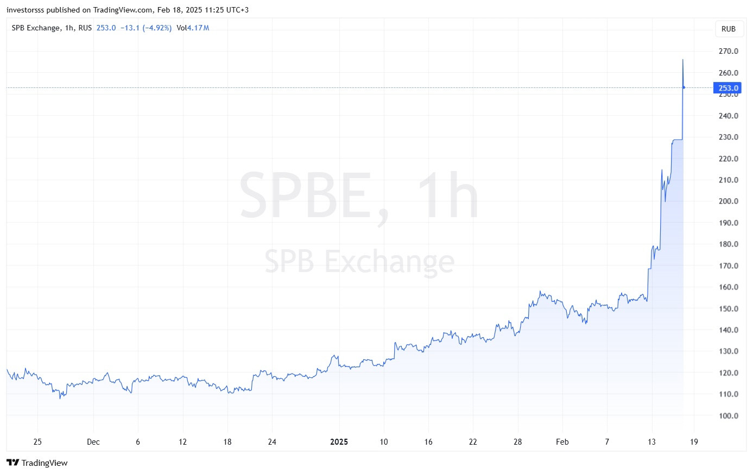The width and height of the screenshot is (753, 474).
Task: Click the SPB Exchange symbol name in legend
Action: 36,28
